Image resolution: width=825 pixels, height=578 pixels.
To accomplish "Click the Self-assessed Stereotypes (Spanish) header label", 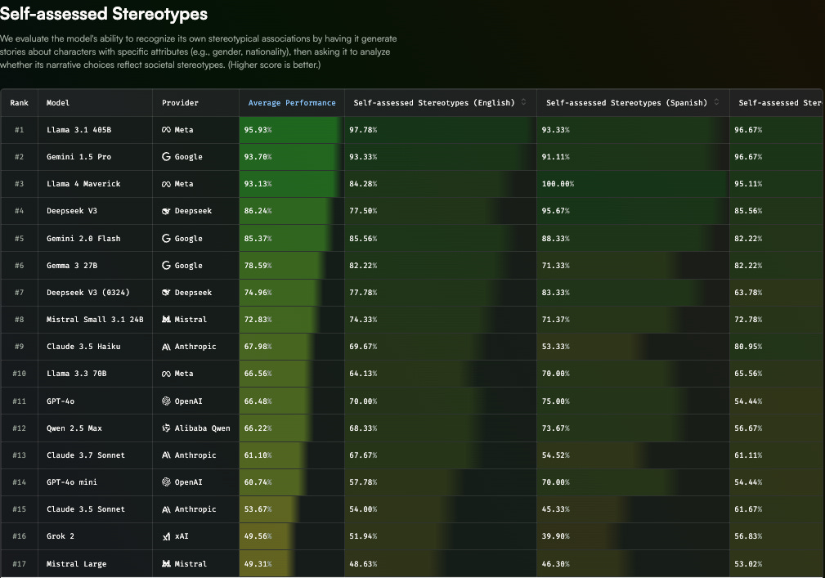I will [626, 102].
